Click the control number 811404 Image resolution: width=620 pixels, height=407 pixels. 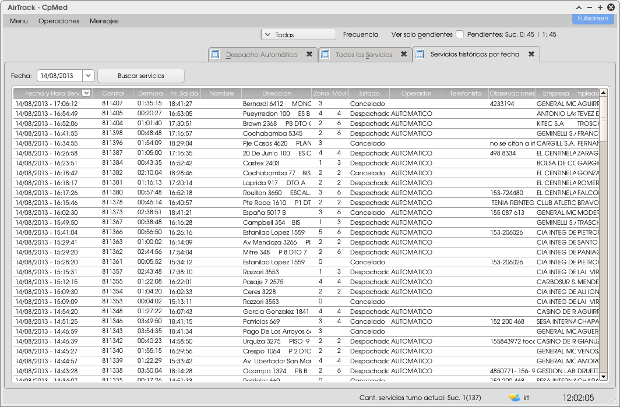click(x=112, y=123)
